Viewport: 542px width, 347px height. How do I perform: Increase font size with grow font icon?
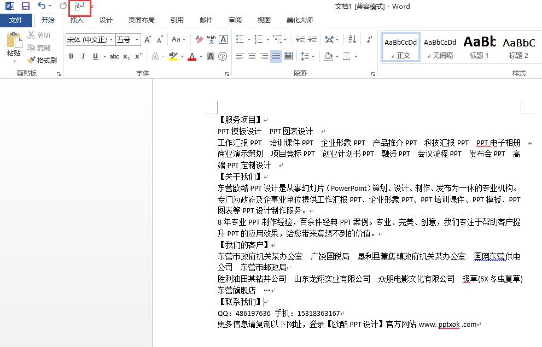point(148,40)
